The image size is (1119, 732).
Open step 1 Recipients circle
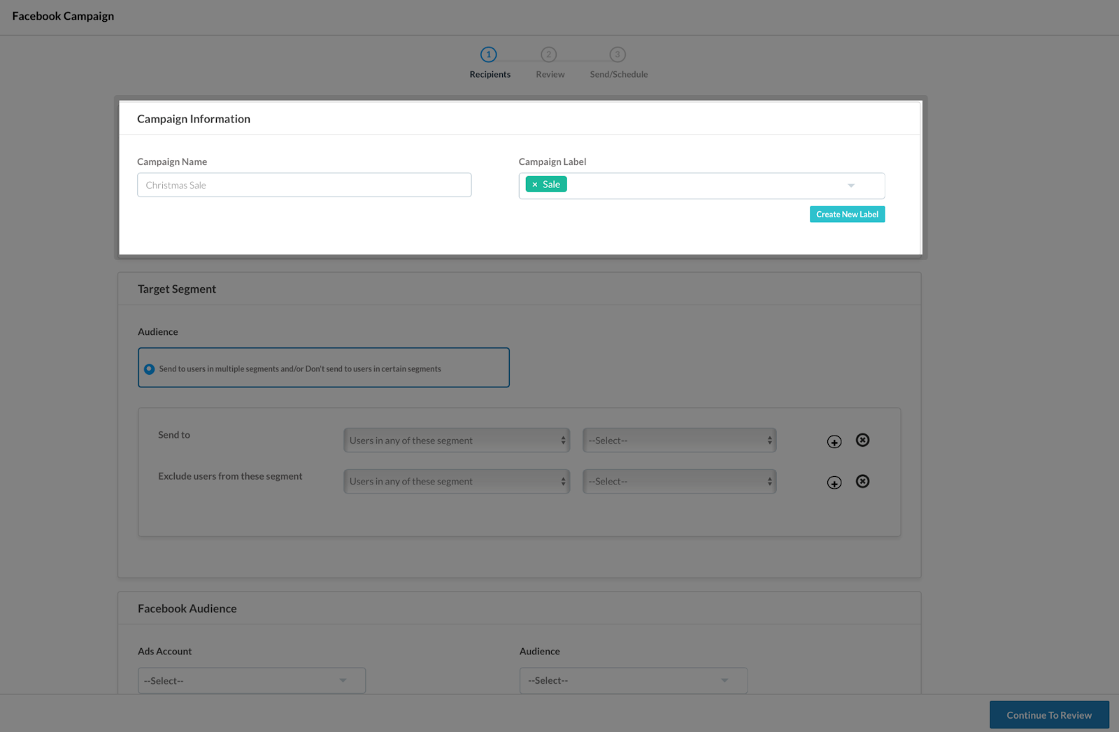tap(488, 55)
